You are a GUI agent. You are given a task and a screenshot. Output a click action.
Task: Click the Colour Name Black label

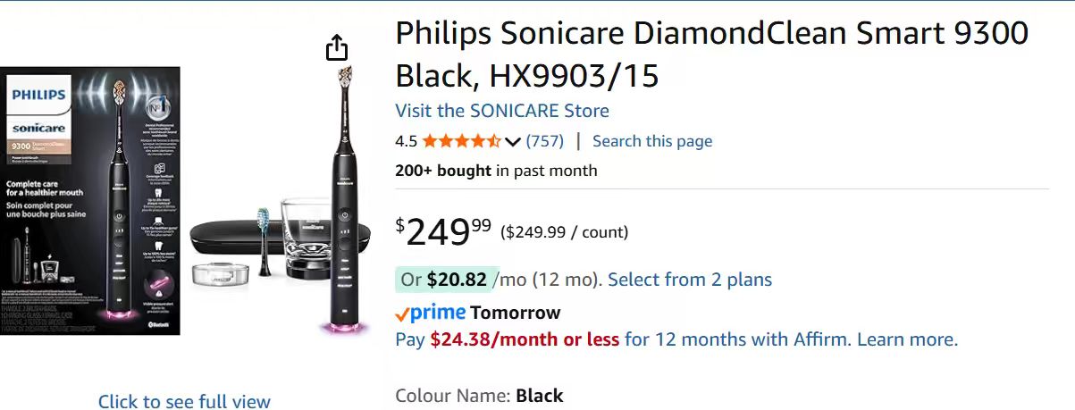pyautogui.click(x=479, y=396)
